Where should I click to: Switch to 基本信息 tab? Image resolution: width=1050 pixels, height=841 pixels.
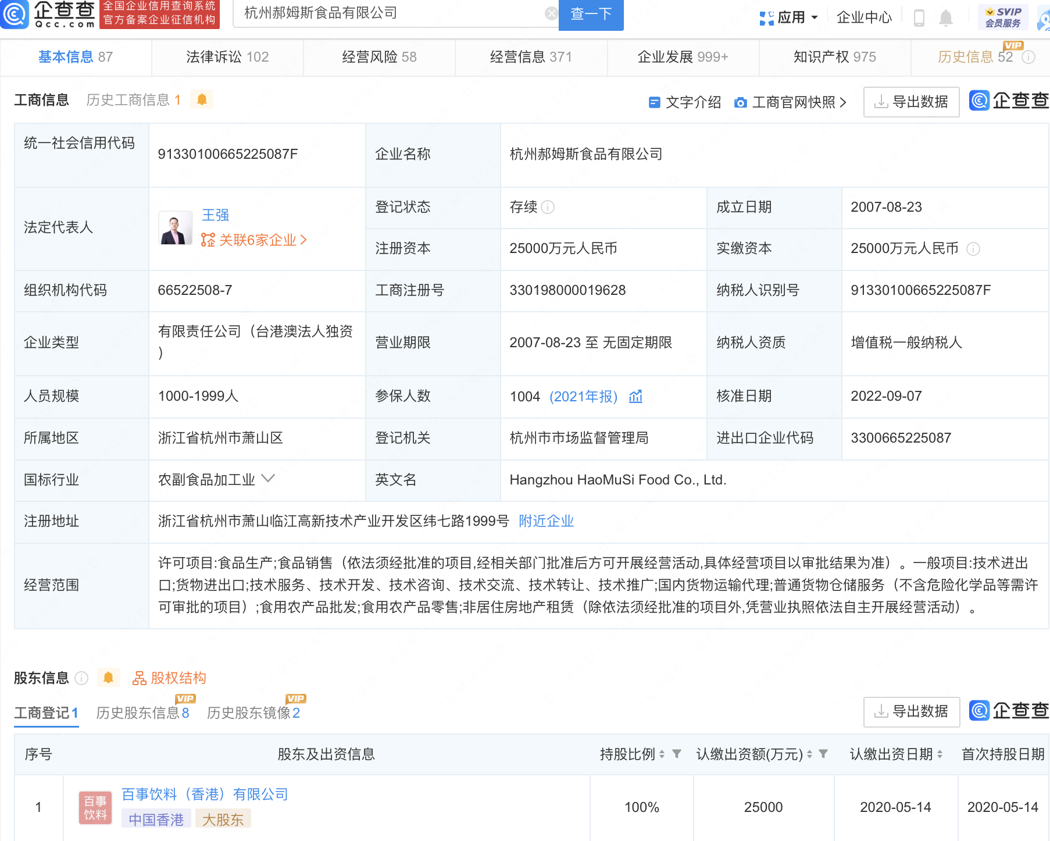[76, 57]
